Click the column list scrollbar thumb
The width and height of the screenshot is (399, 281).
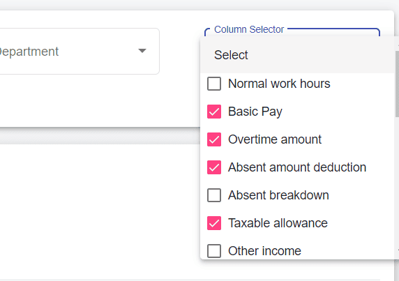397,84
